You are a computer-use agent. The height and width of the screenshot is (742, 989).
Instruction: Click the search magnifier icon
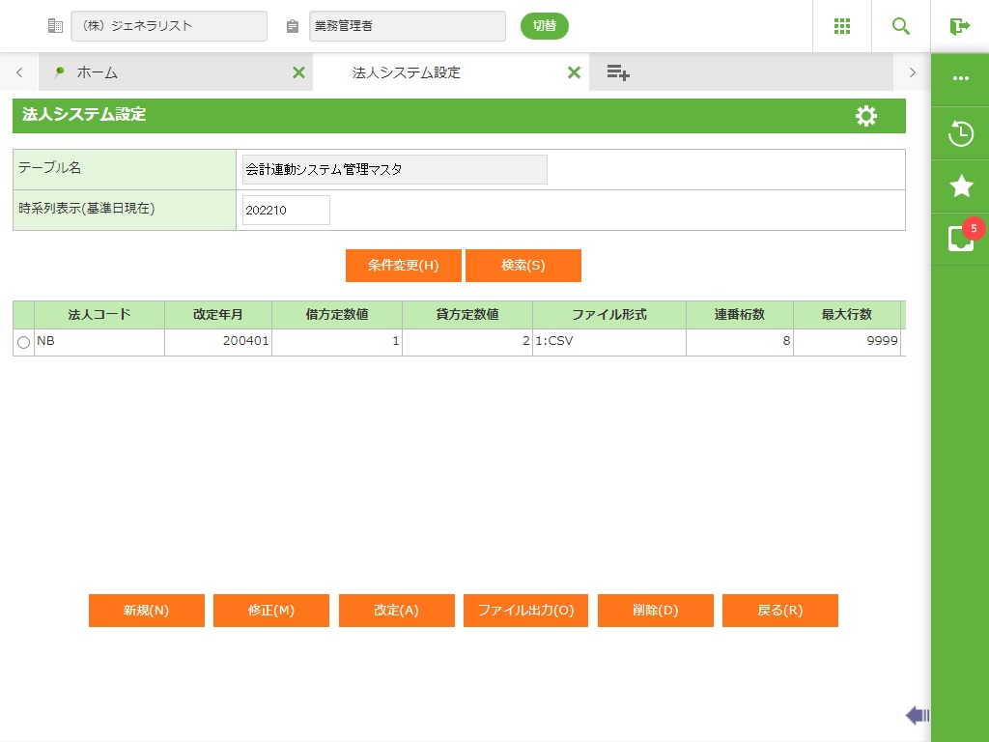[900, 26]
